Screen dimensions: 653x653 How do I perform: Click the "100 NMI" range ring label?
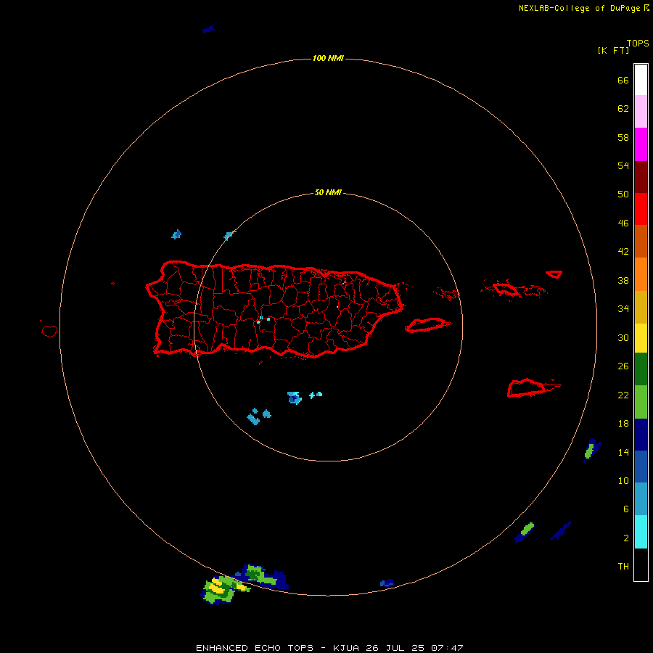[328, 58]
